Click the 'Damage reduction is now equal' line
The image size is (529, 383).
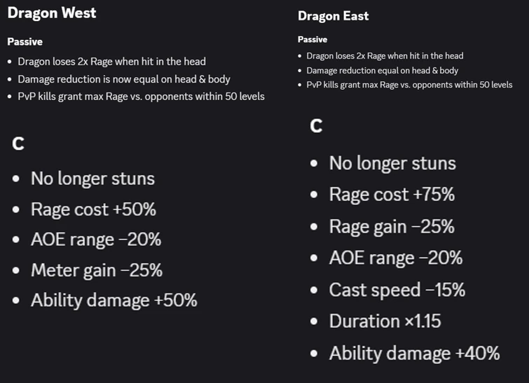[123, 79]
